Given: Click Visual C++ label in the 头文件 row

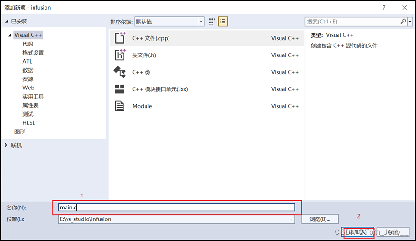Looking at the screenshot, I should coord(285,55).
